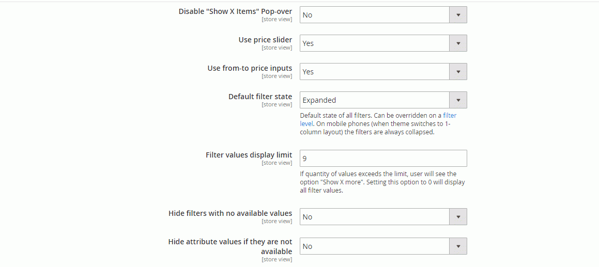Click the Disable "Show X Items" Pop-over label
This screenshot has width=599, height=267.
pyautogui.click(x=235, y=11)
